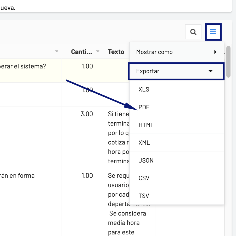Viewport: 236px width, 236px height.
Task: Choose PDF export format
Action: click(144, 107)
